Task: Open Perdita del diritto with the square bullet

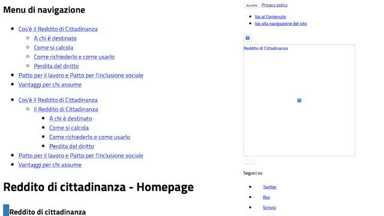Action: point(72,146)
